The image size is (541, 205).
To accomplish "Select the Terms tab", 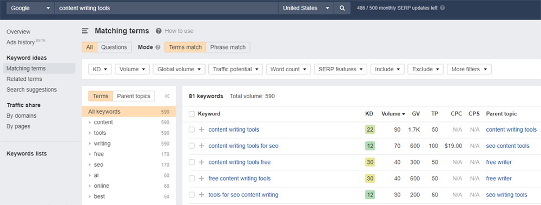I will [x=101, y=96].
